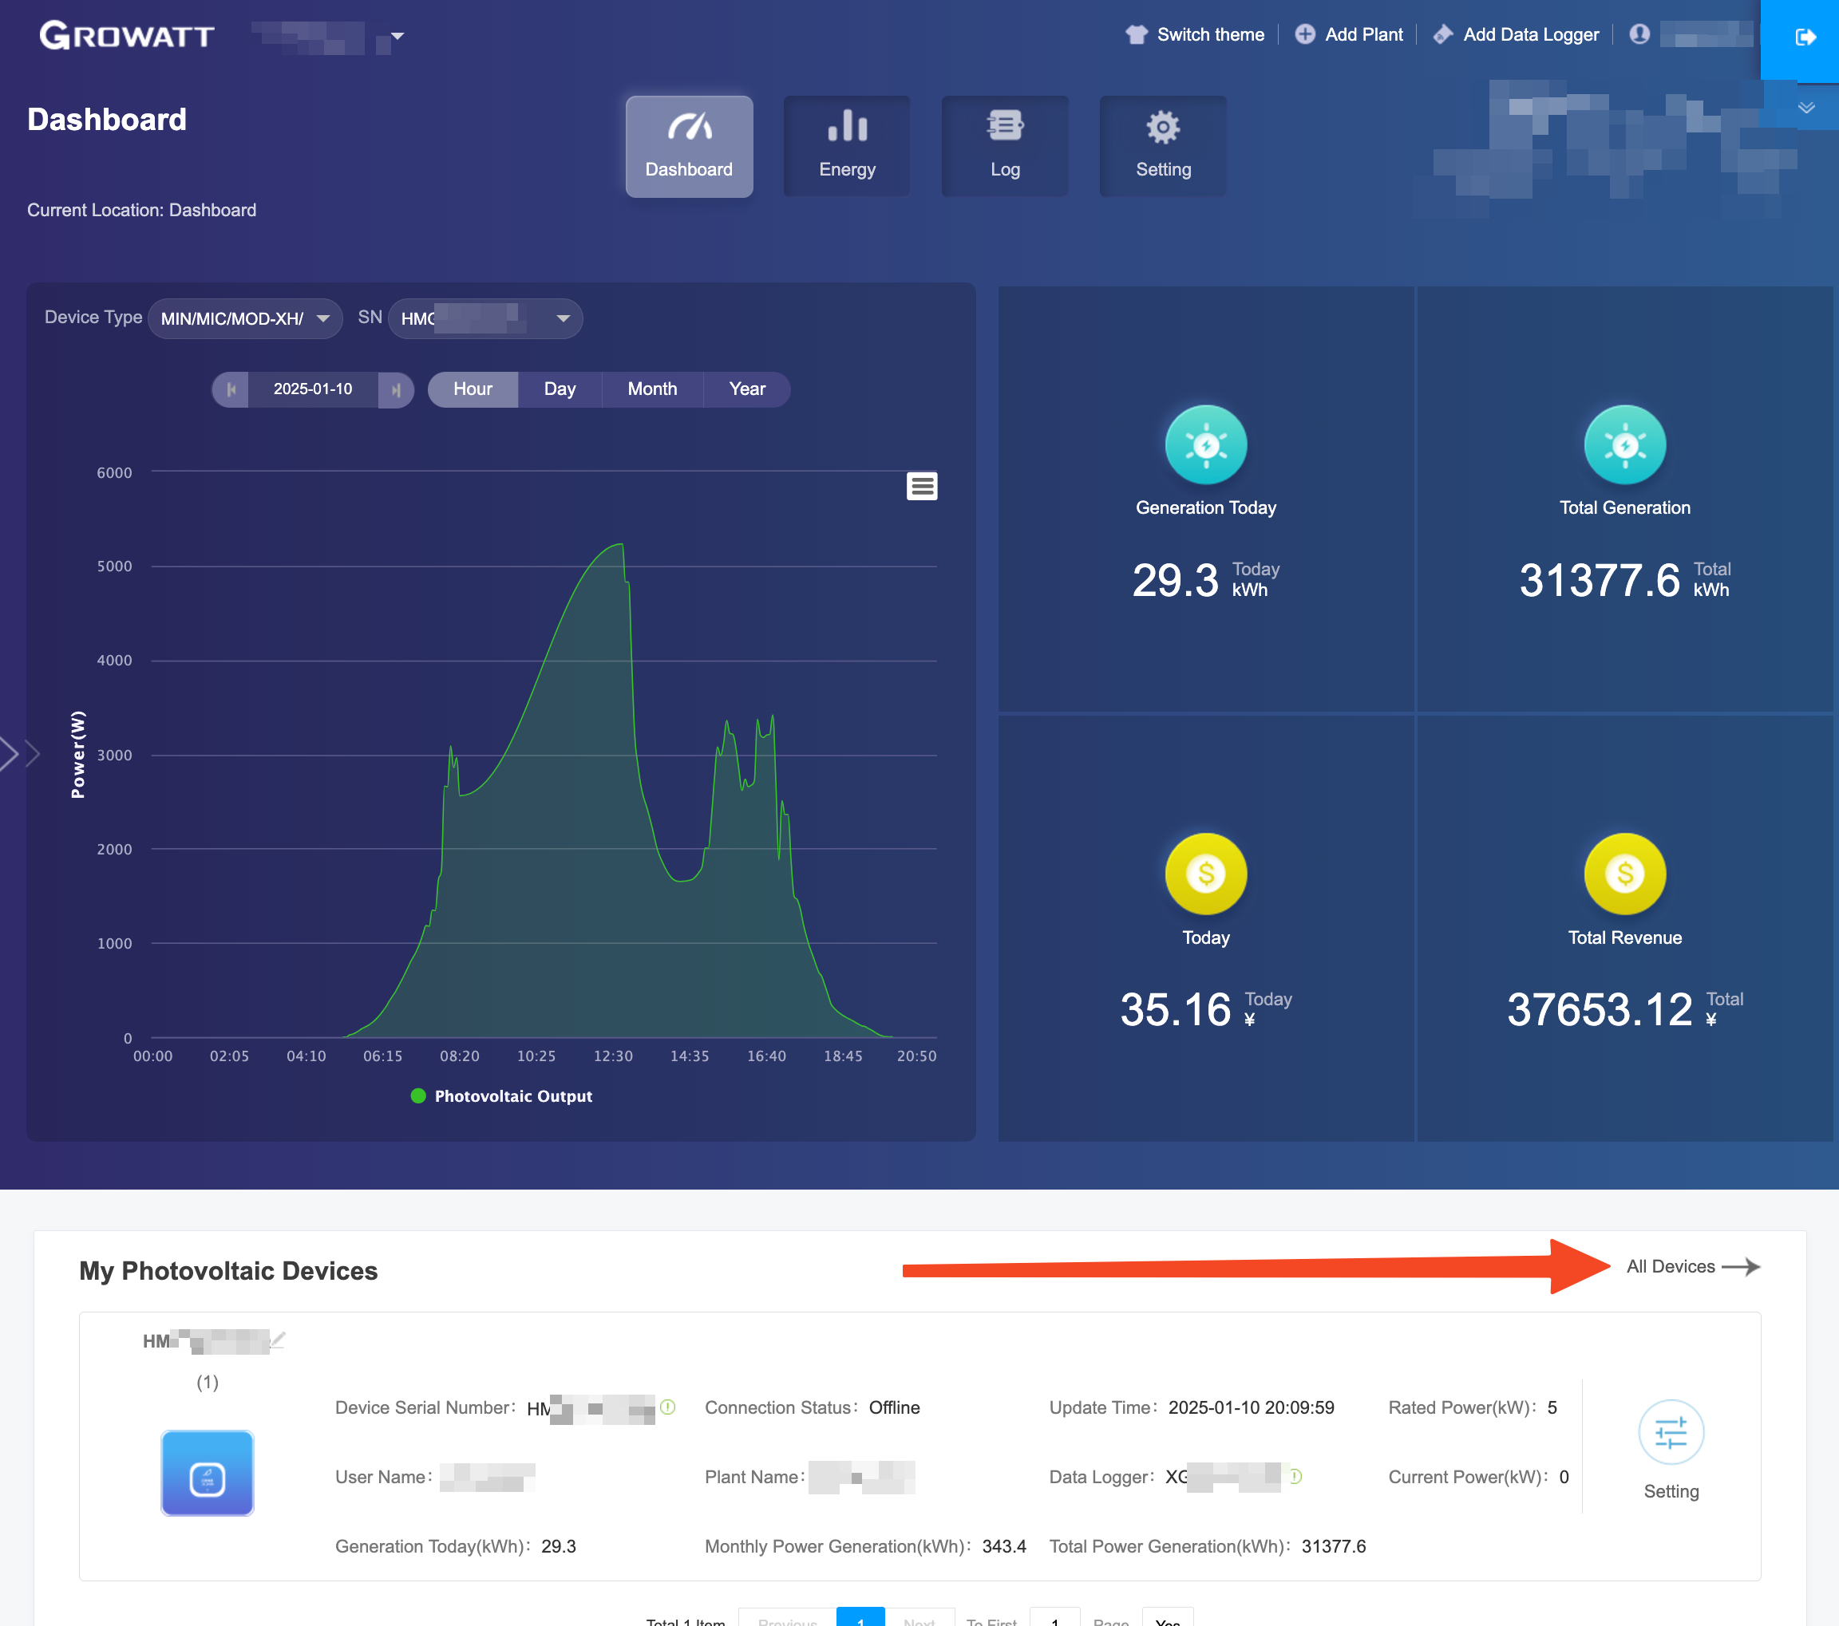Viewport: 1839px width, 1626px height.
Task: Click the blue inverter device thumbnail
Action: point(207,1473)
